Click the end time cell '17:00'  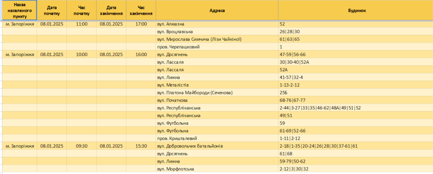pos(141,24)
